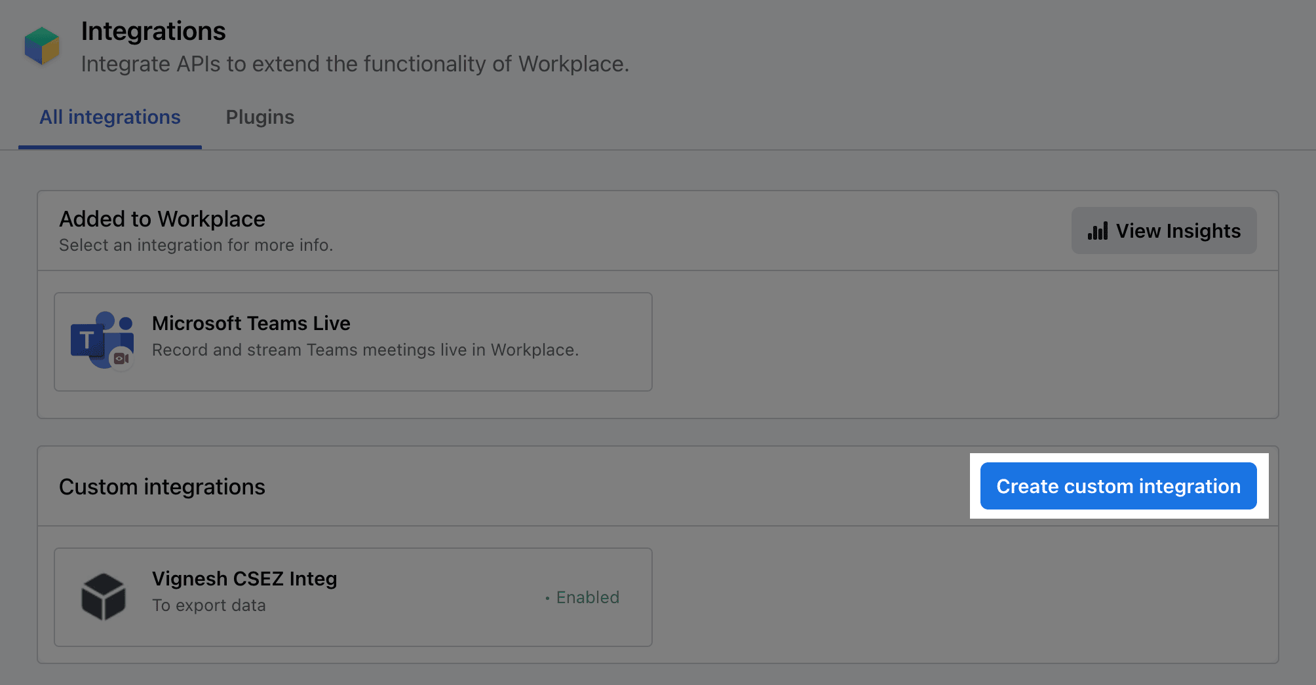Click the Added to Workplace heading
Screen dimensions: 1316x685
[162, 219]
